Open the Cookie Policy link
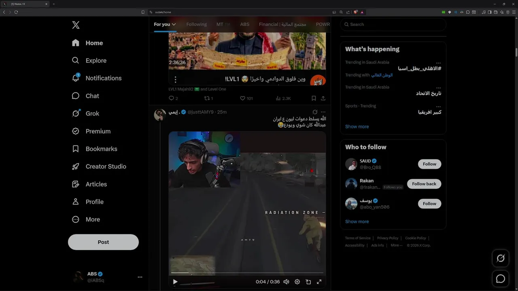 [416, 238]
